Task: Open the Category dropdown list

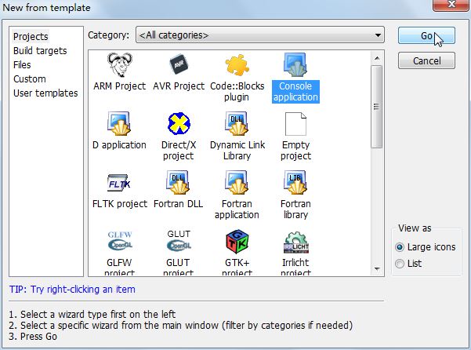Action: pyautogui.click(x=259, y=35)
